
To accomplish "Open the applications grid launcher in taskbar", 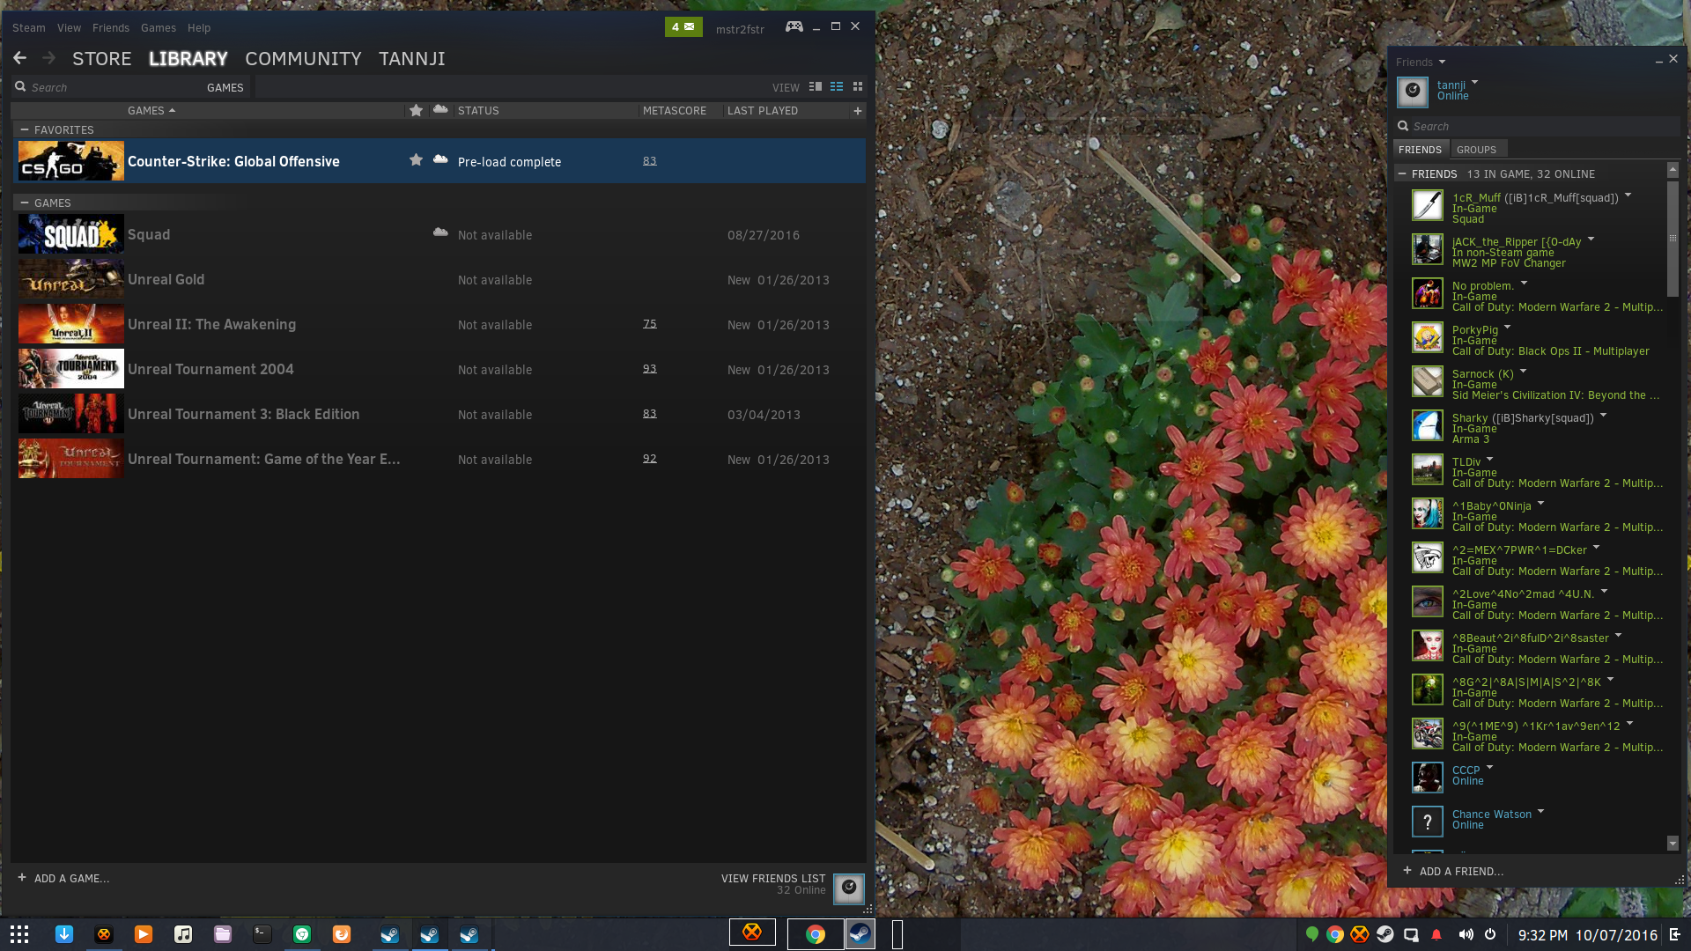I will (x=19, y=934).
